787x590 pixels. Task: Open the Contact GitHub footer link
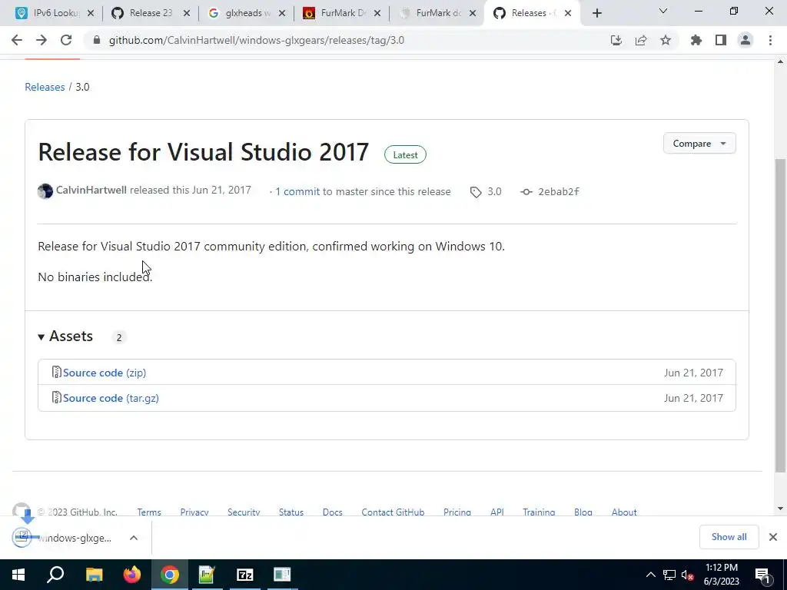(393, 512)
